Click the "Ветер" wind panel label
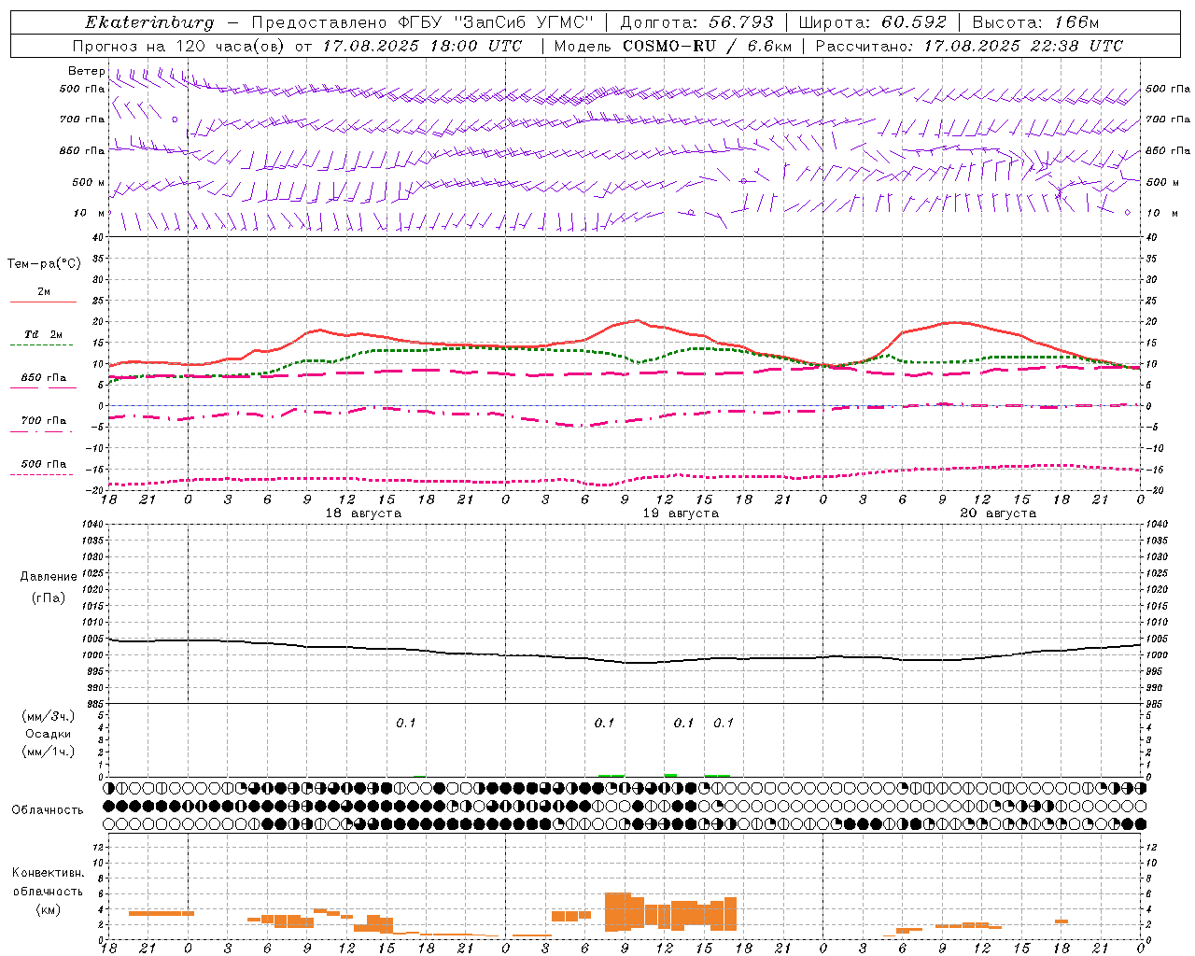 point(87,71)
